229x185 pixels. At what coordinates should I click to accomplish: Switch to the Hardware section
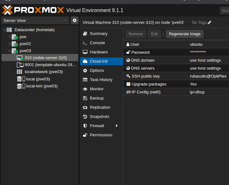coord(98,52)
